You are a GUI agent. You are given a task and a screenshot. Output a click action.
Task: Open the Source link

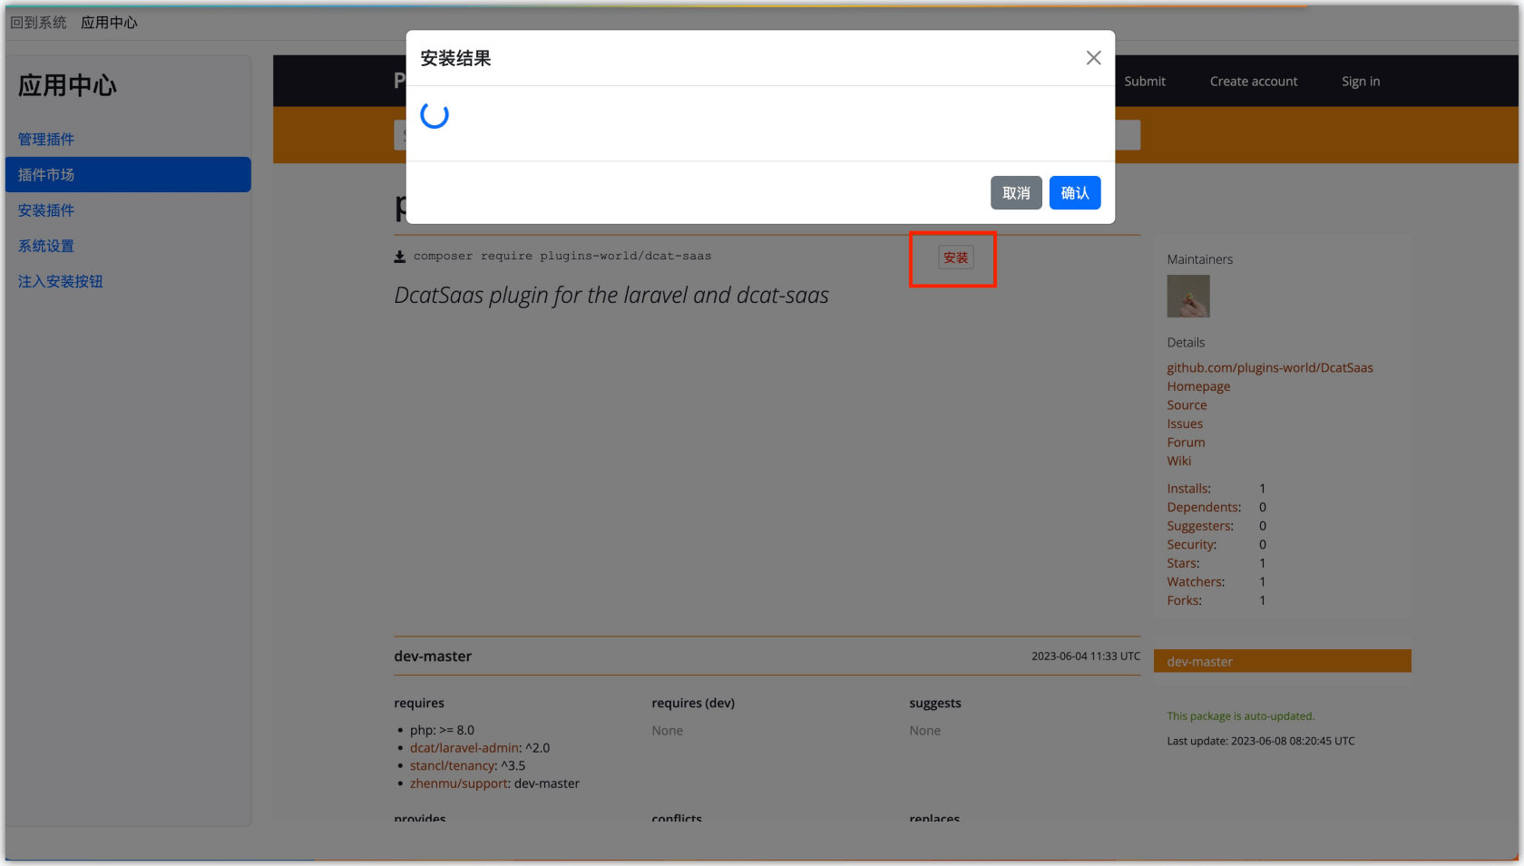[x=1187, y=405]
